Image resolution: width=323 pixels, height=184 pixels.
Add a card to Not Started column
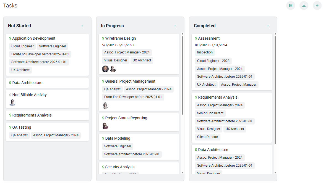(82, 26)
